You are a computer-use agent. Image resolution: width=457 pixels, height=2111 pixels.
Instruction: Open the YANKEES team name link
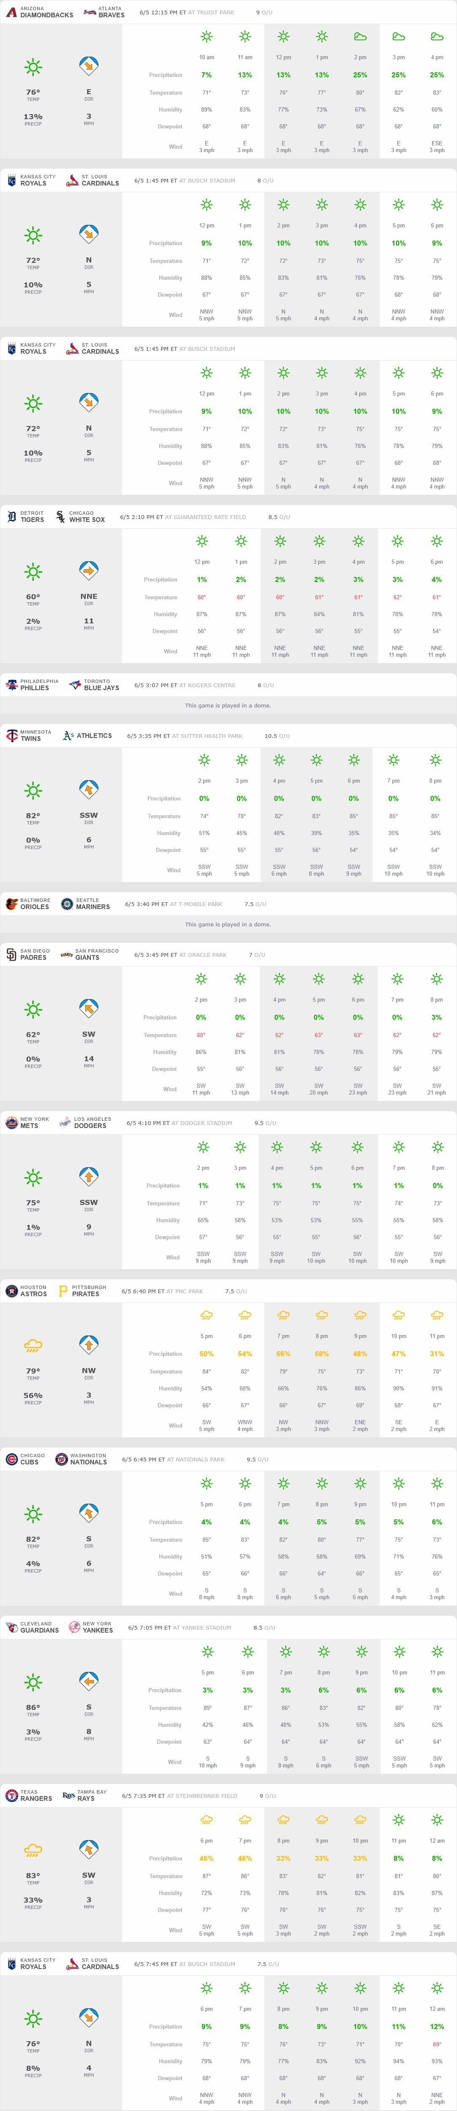98,1631
